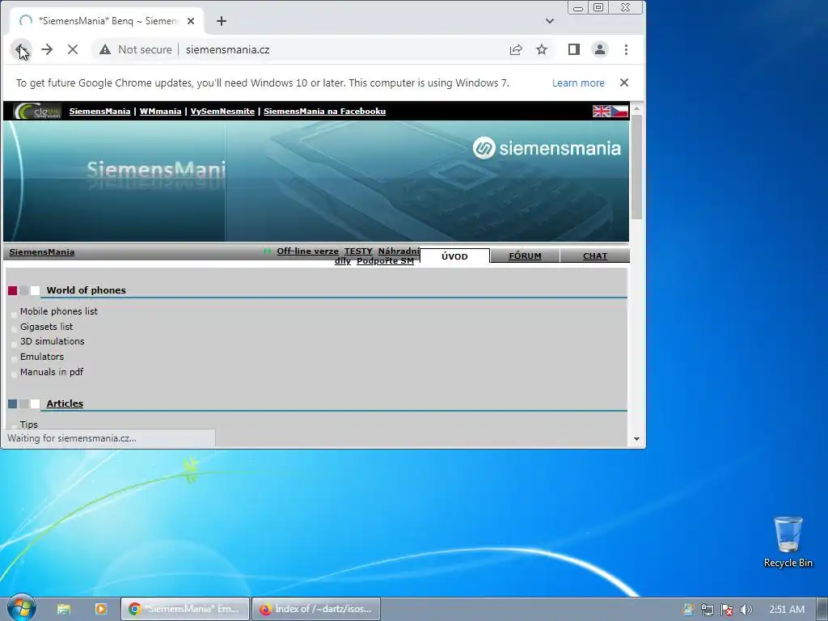Click the address bar URL siemensmania.cz

(227, 49)
